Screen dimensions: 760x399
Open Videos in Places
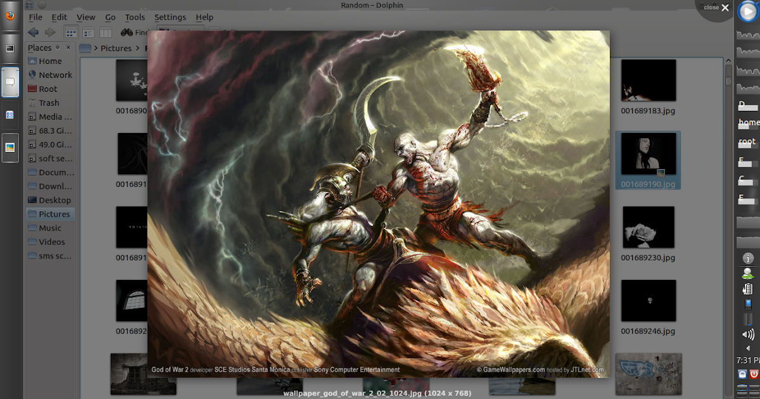(x=50, y=242)
